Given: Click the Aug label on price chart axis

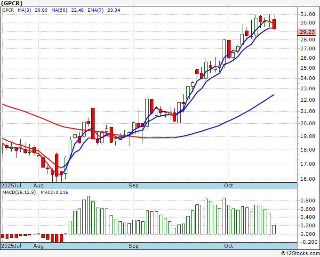Looking at the screenshot, I should click(39, 185).
